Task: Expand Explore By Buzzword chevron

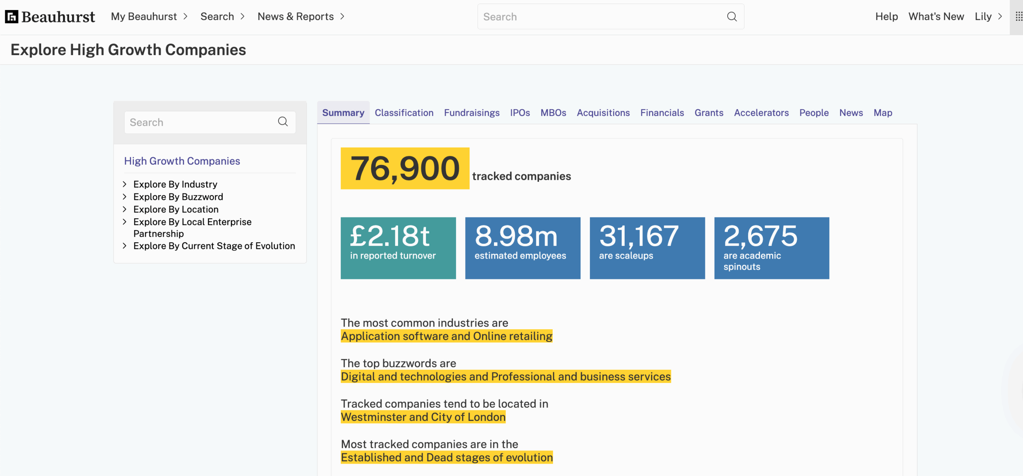Action: click(x=125, y=197)
